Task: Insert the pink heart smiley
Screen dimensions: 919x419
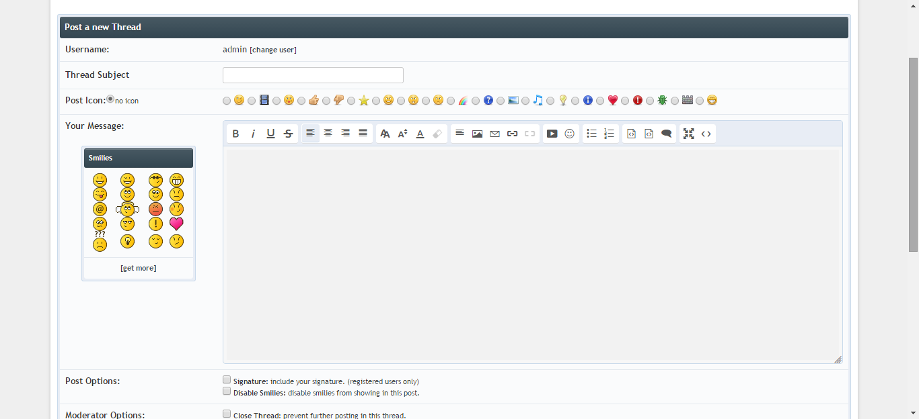Action: pyautogui.click(x=176, y=224)
